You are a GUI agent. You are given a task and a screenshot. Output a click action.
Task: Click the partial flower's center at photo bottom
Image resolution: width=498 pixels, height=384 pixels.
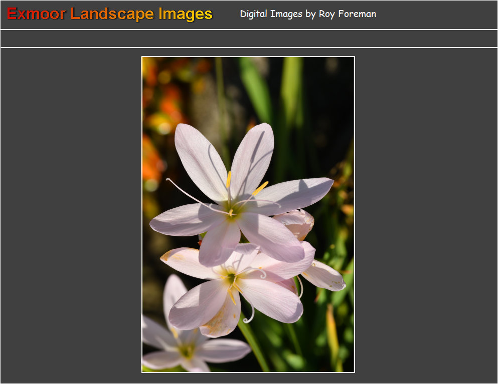click(x=187, y=350)
